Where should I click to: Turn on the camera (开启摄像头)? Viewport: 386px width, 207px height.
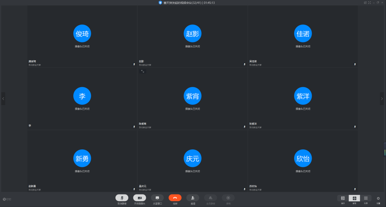[140, 198]
